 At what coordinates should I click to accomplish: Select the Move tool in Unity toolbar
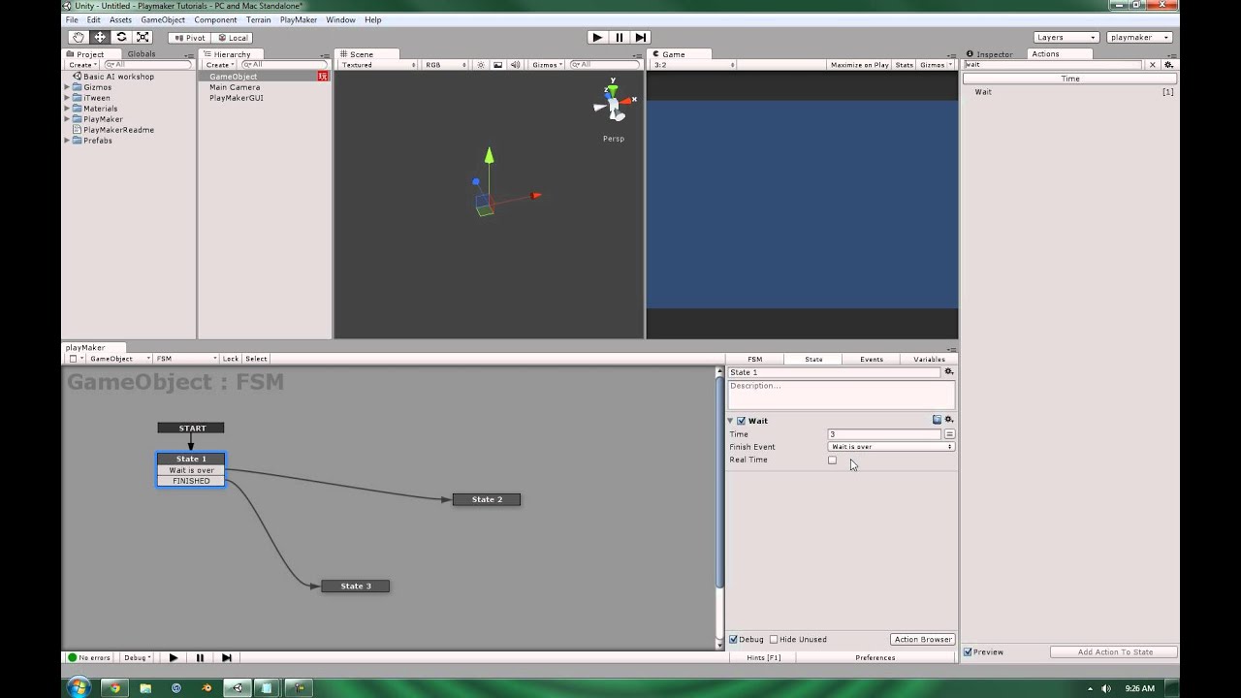(100, 37)
